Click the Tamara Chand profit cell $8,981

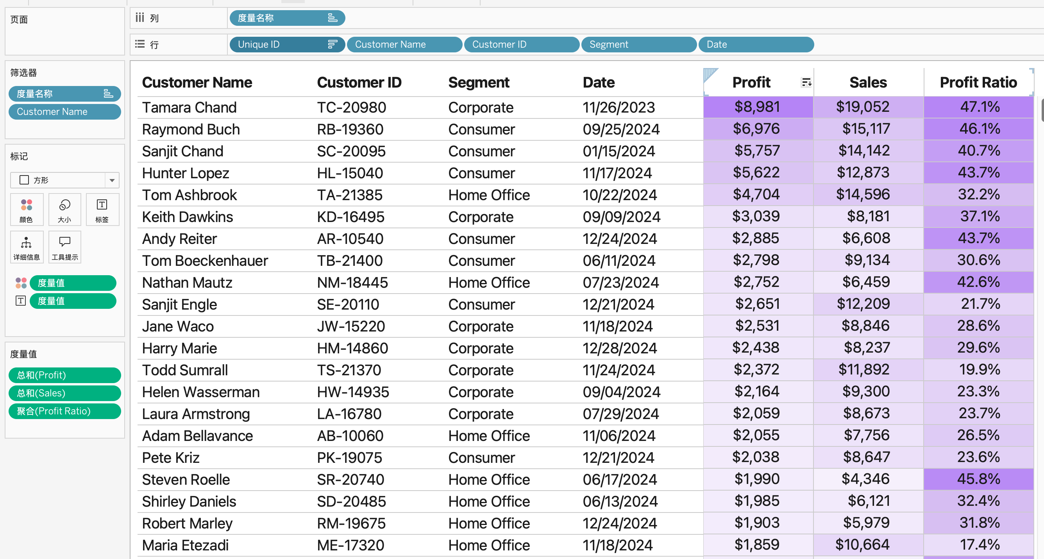[757, 107]
